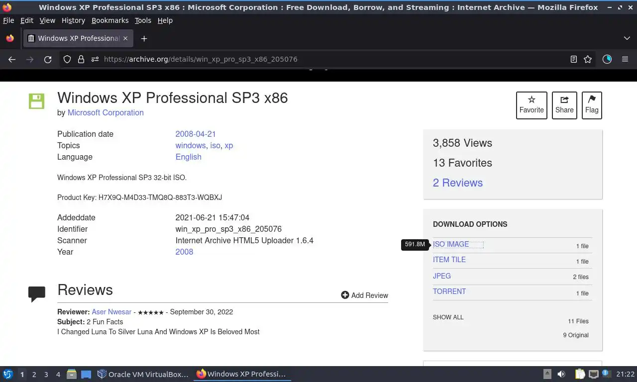Click the taskbar clock 21:22
This screenshot has width=637, height=382.
tap(626, 374)
